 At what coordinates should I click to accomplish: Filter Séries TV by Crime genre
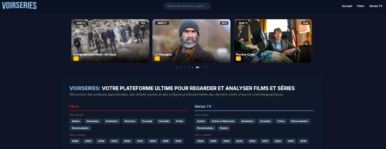pos(281,121)
